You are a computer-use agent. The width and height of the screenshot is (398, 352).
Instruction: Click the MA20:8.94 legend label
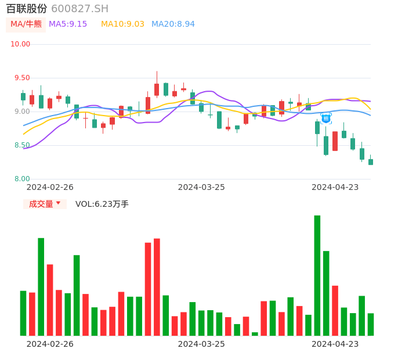[173, 24]
